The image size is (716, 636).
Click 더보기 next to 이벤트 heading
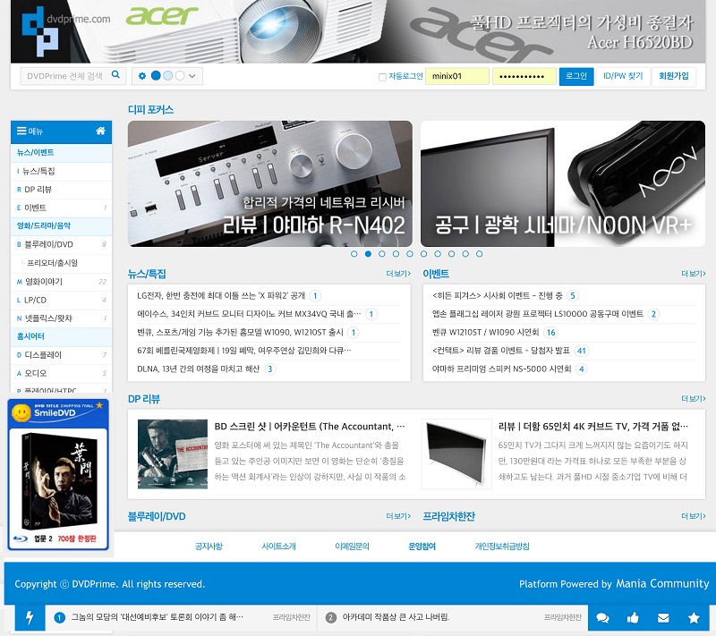[693, 274]
